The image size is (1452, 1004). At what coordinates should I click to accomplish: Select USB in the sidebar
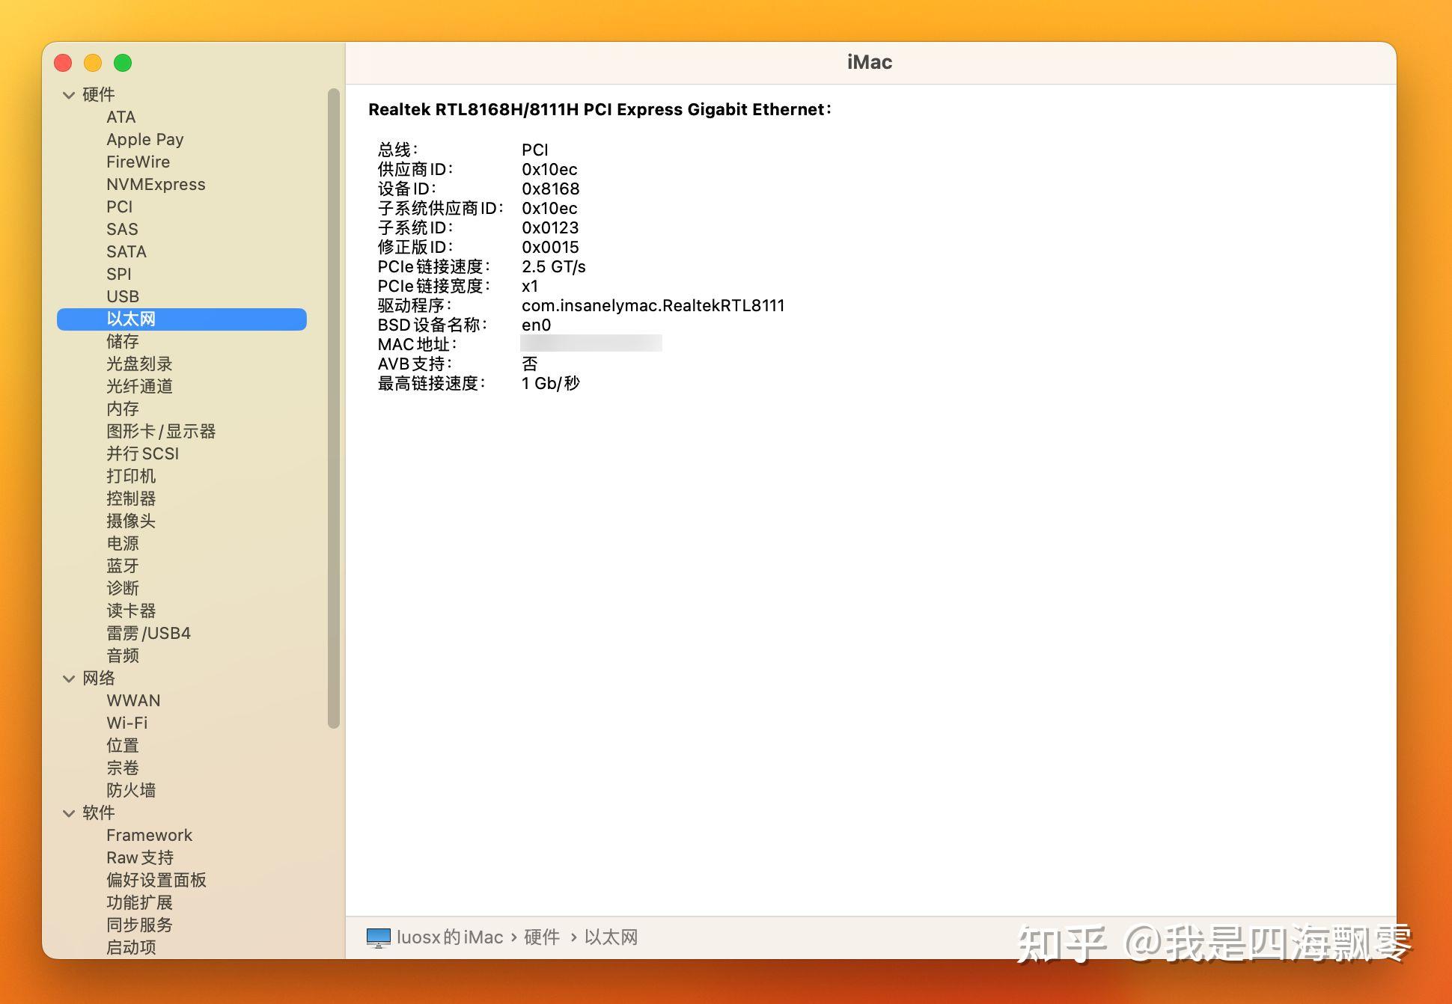pos(122,296)
